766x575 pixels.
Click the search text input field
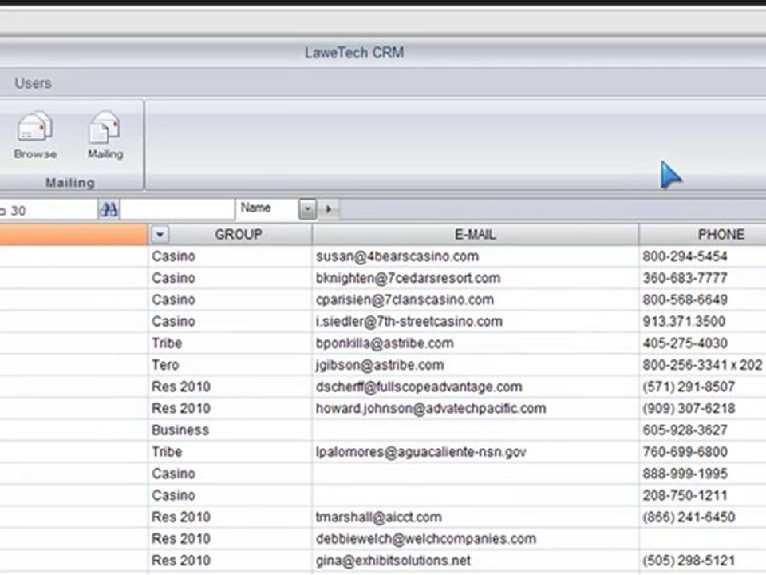pyautogui.click(x=177, y=210)
